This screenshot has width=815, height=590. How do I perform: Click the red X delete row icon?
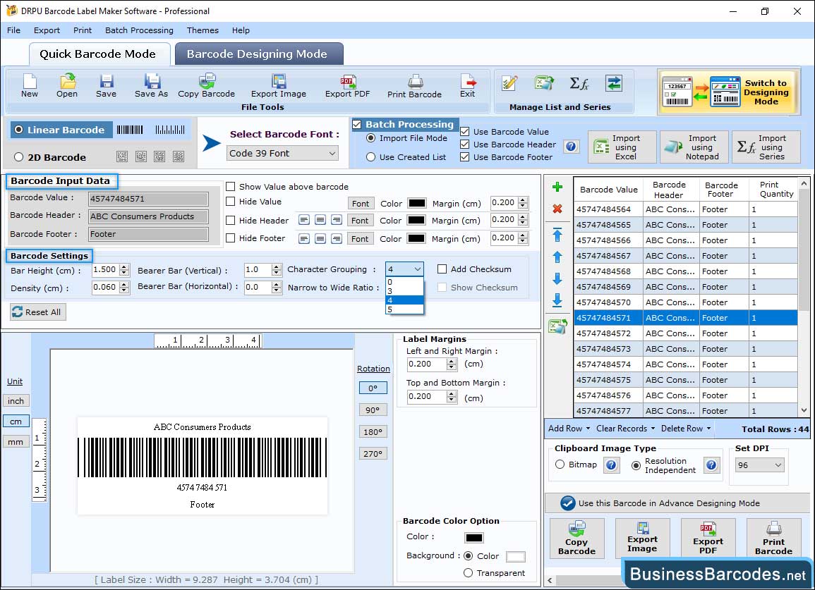coord(557,209)
